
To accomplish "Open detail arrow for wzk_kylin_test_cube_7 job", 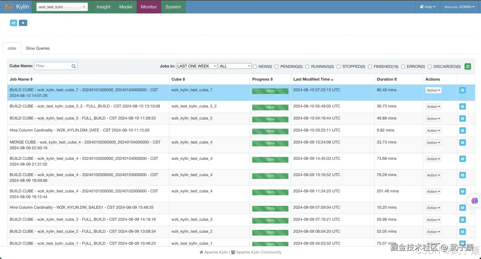I will 462,90.
